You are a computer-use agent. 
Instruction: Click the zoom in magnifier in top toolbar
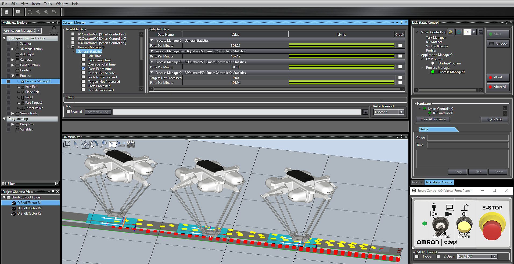[38, 12]
